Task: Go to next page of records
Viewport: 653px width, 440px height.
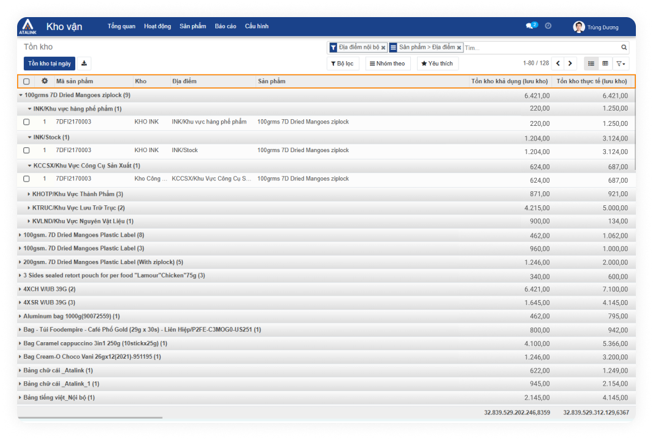Action: coord(570,64)
